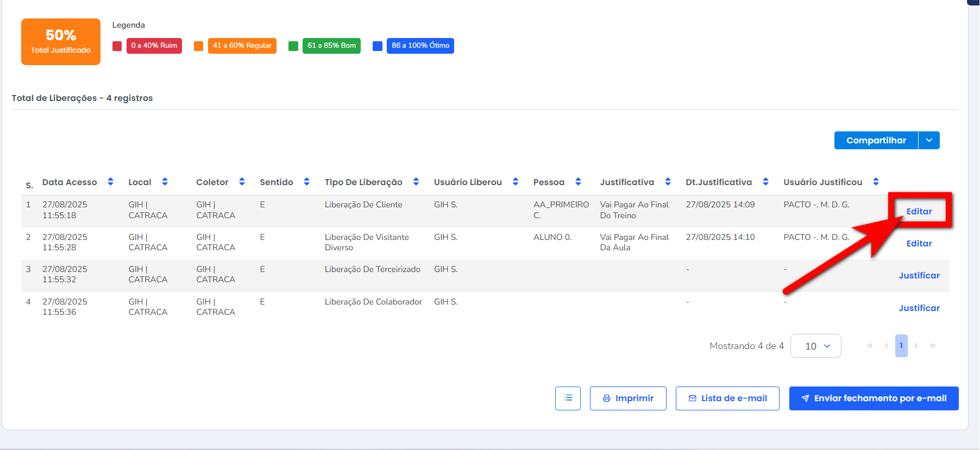Go to next page arrow
The height and width of the screenshot is (450, 980).
(x=916, y=346)
